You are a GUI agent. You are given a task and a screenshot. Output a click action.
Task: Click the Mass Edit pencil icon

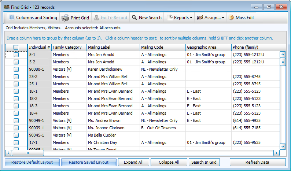(x=231, y=18)
